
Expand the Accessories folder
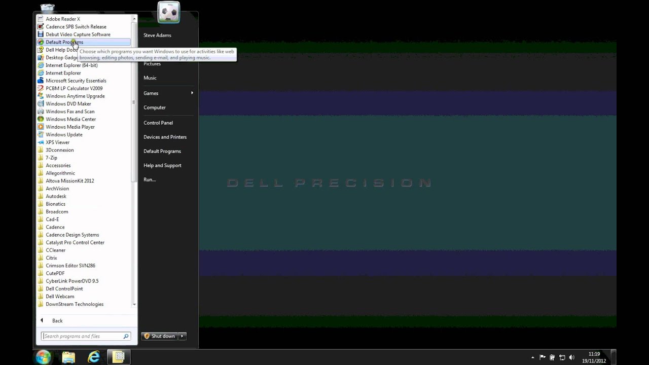(58, 165)
